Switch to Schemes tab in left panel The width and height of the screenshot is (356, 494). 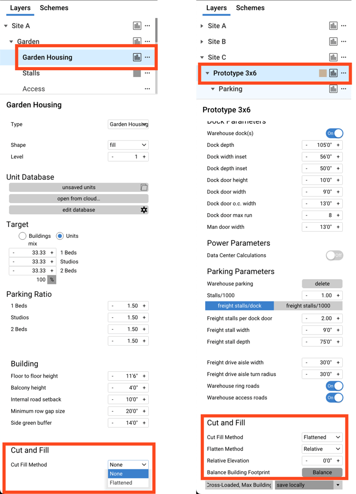[54, 8]
